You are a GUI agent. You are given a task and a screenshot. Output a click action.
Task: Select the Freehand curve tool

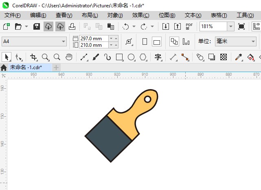84,57
